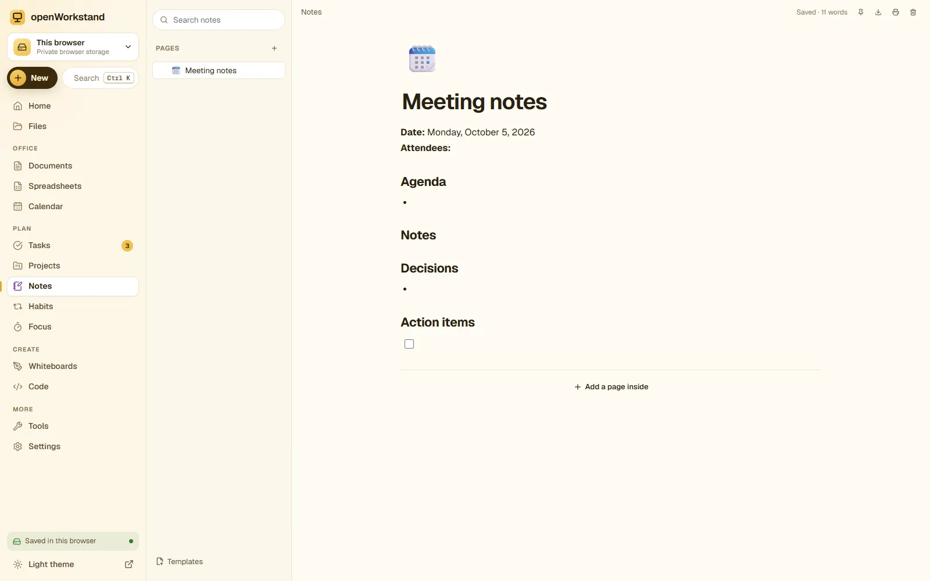Click the pin note icon in top toolbar
The height and width of the screenshot is (581, 930).
(861, 12)
